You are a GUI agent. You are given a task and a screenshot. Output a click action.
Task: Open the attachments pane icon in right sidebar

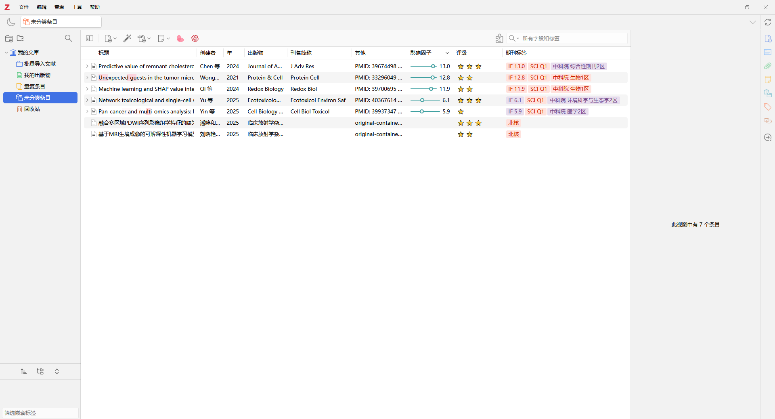pyautogui.click(x=767, y=66)
